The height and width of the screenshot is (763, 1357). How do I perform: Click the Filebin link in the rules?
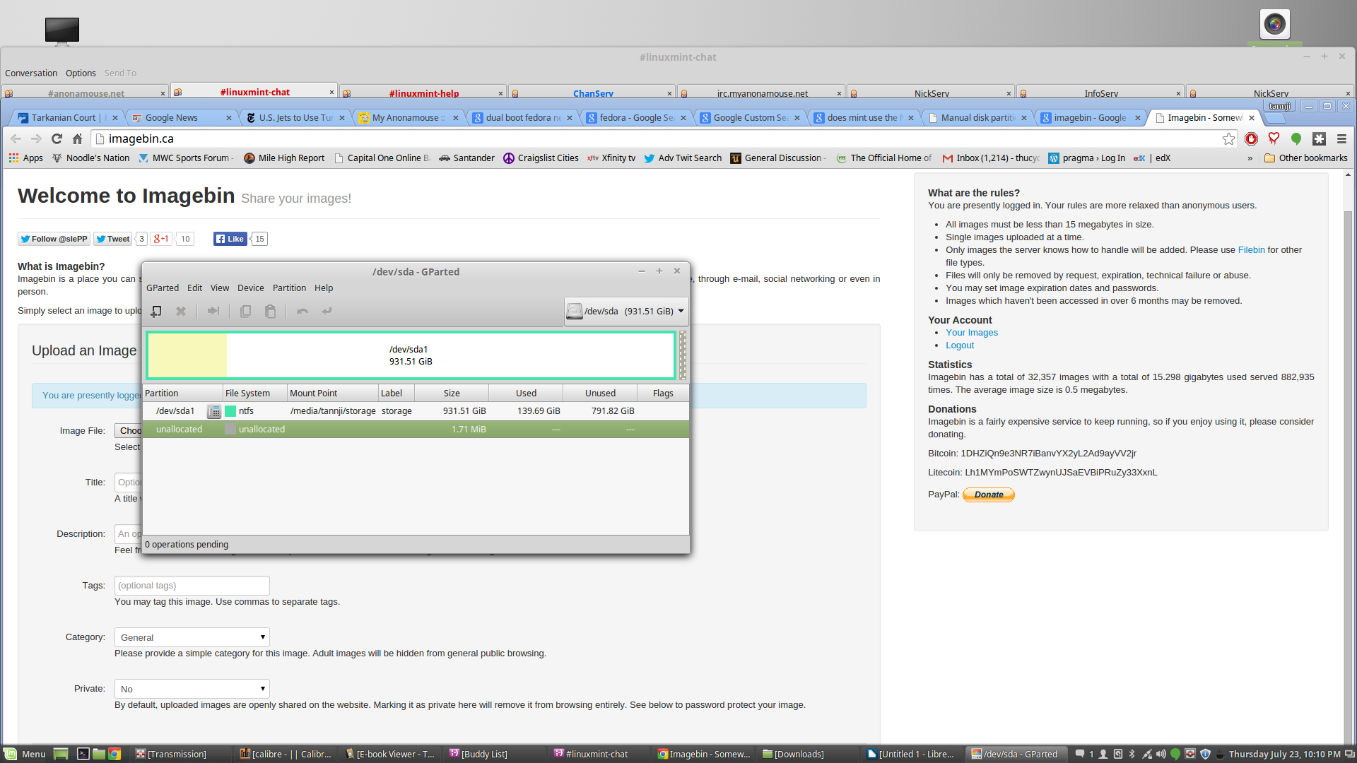[1251, 250]
